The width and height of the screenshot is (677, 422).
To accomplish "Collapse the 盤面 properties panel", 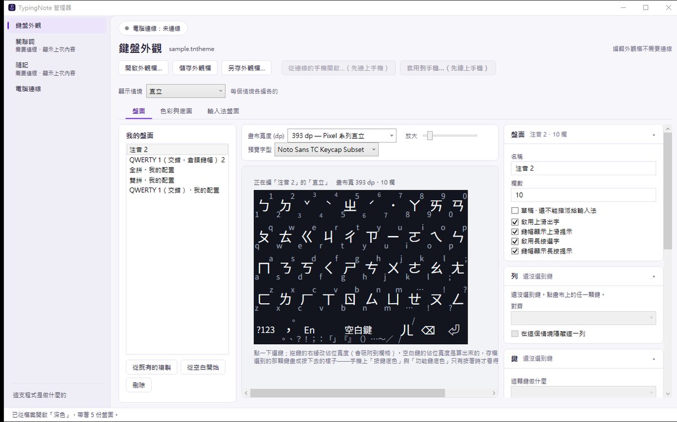I will point(653,135).
